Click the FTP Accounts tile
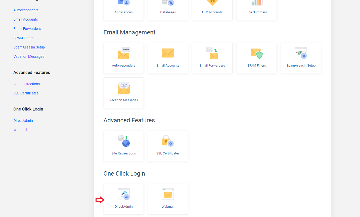The height and width of the screenshot is (217, 360). point(212,8)
